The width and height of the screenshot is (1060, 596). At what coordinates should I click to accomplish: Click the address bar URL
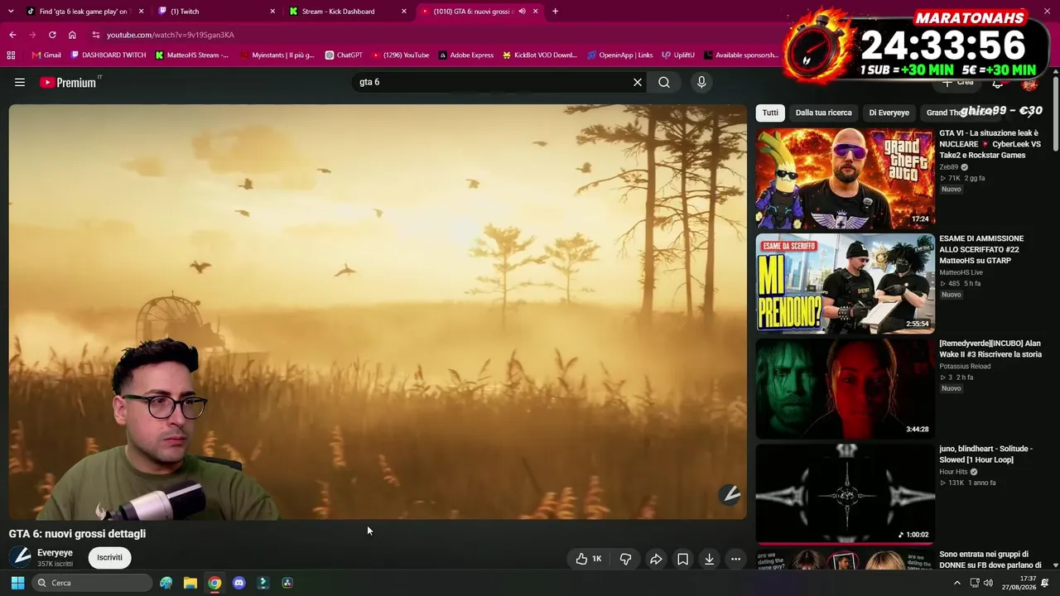click(x=170, y=35)
